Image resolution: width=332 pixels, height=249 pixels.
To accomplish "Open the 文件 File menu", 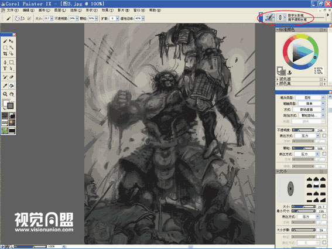I will pyautogui.click(x=12, y=10).
